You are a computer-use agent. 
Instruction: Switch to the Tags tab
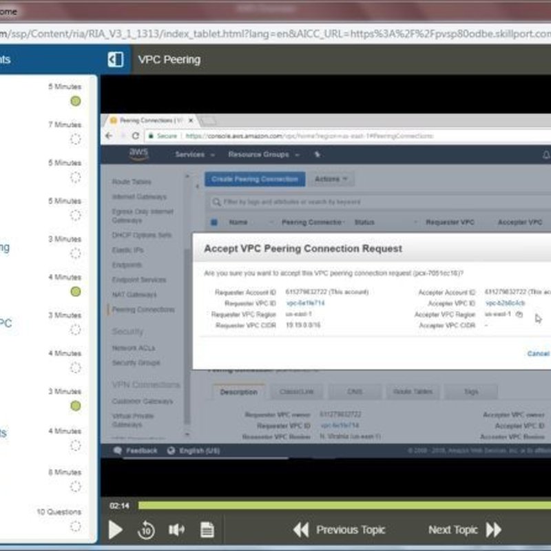(471, 391)
